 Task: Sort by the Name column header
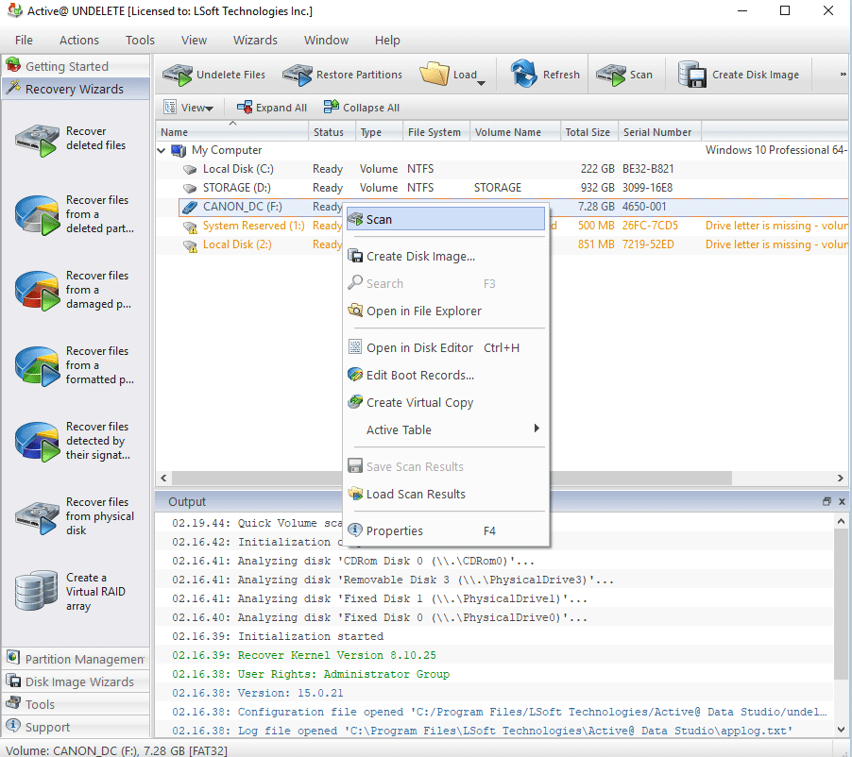[232, 132]
